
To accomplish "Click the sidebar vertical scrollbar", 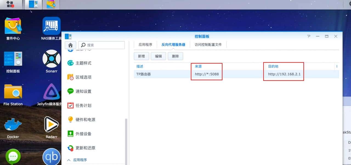I will pyautogui.click(x=126, y=142).
